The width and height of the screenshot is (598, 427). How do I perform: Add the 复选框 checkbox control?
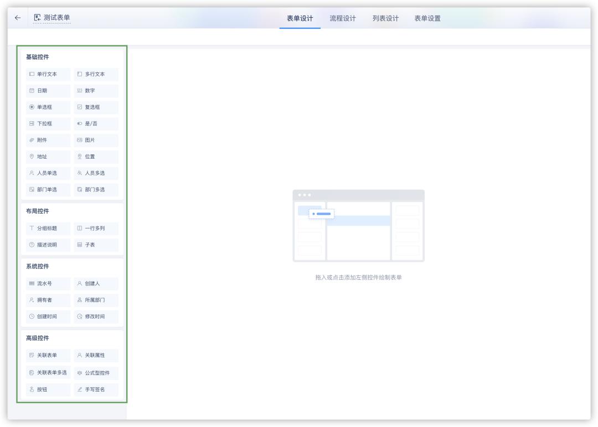click(x=96, y=107)
